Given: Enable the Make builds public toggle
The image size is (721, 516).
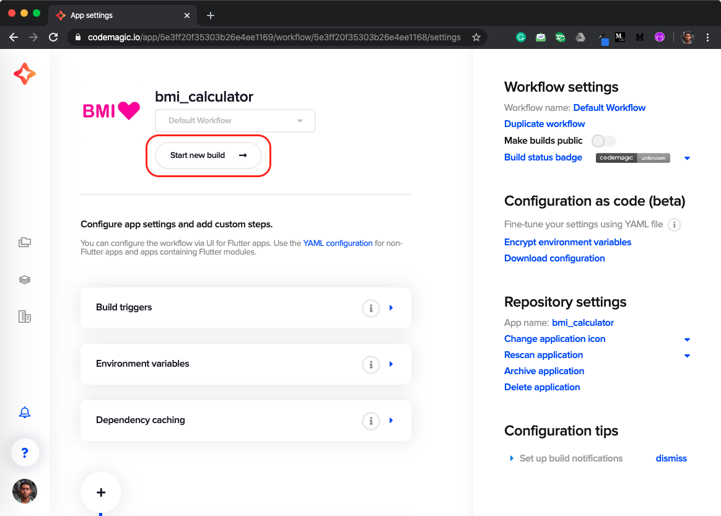Looking at the screenshot, I should (603, 141).
